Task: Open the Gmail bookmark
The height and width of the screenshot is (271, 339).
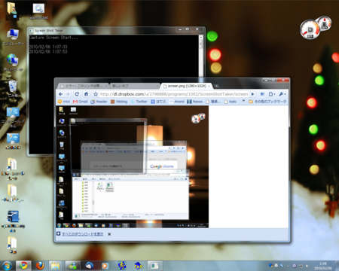Action: tap(81, 102)
